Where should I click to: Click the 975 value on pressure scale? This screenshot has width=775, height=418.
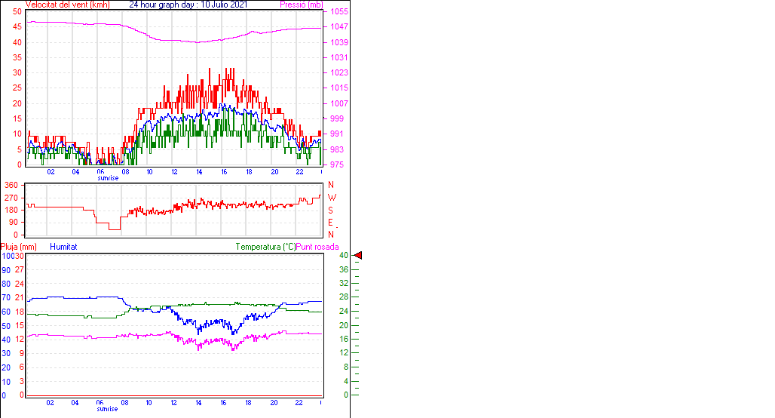click(x=336, y=164)
